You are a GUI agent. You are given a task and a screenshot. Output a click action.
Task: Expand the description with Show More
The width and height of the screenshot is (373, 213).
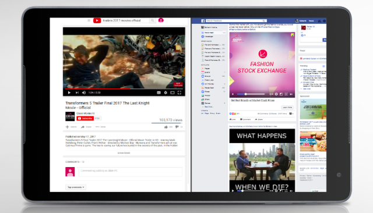click(x=124, y=153)
